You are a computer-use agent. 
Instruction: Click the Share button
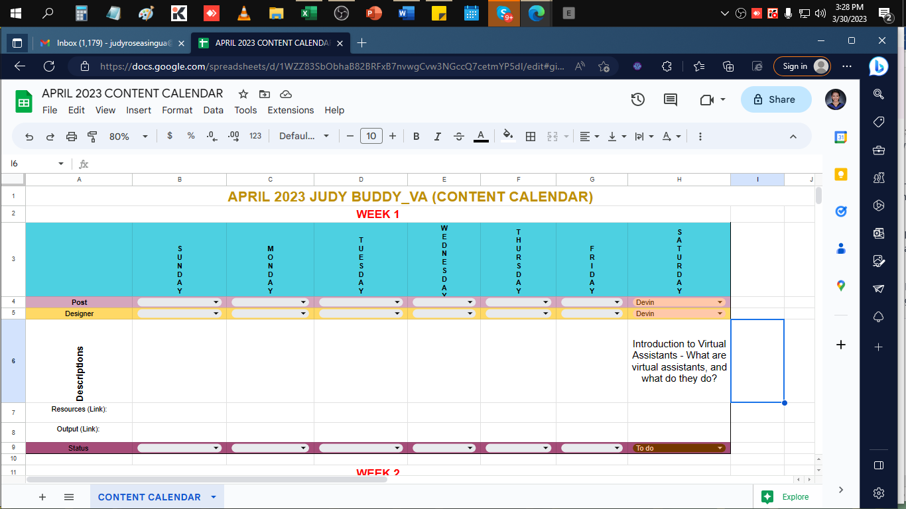(x=776, y=99)
